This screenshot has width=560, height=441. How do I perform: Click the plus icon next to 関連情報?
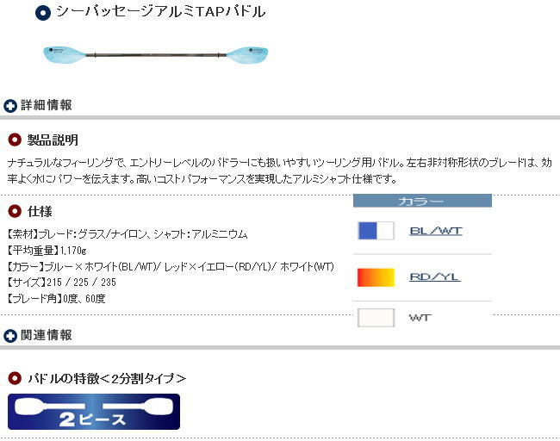point(10,336)
